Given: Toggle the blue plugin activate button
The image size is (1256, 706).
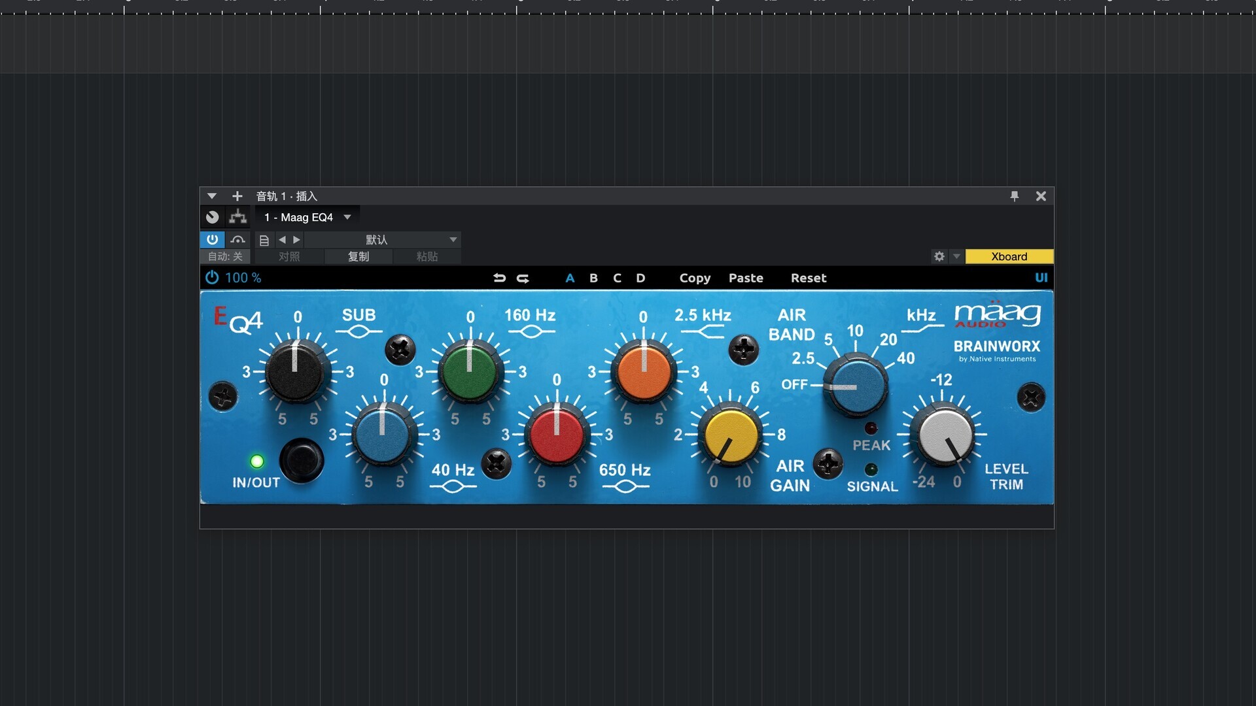Looking at the screenshot, I should pos(212,240).
